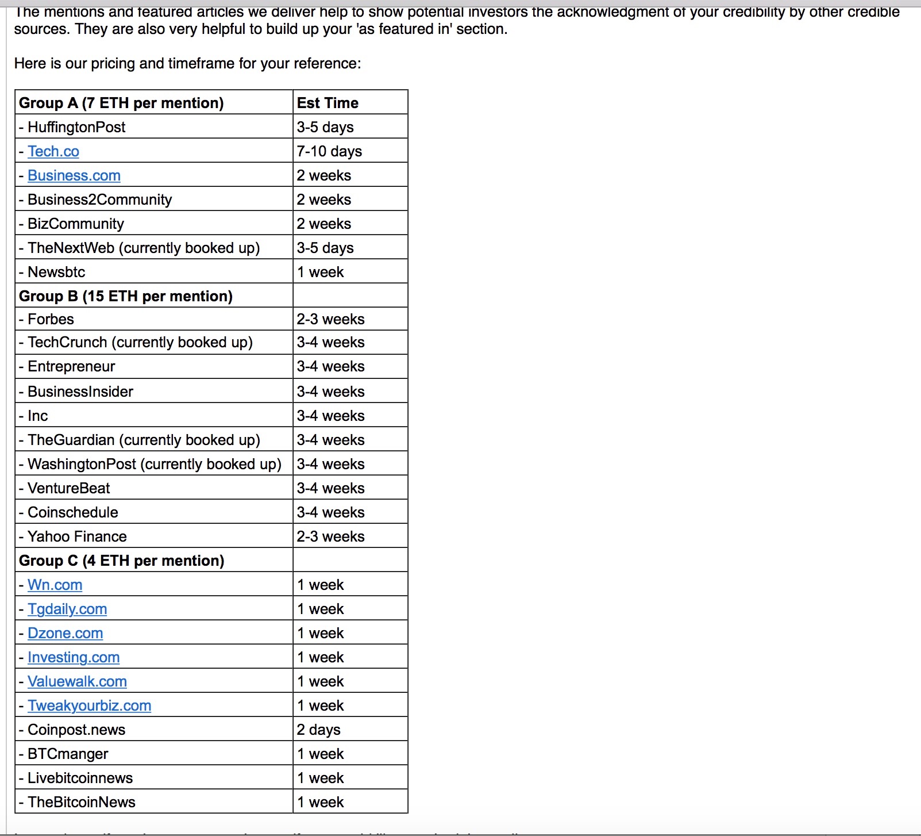Open the Valuewalk.com link
Image resolution: width=921 pixels, height=836 pixels.
[77, 681]
